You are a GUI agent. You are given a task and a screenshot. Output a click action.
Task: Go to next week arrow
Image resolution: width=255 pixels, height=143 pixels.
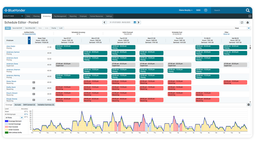[139, 22]
